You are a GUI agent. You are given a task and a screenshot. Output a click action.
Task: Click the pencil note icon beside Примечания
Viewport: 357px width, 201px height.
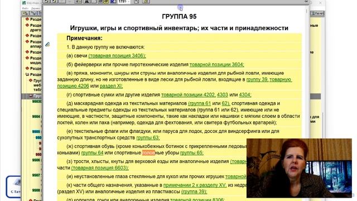47,44
